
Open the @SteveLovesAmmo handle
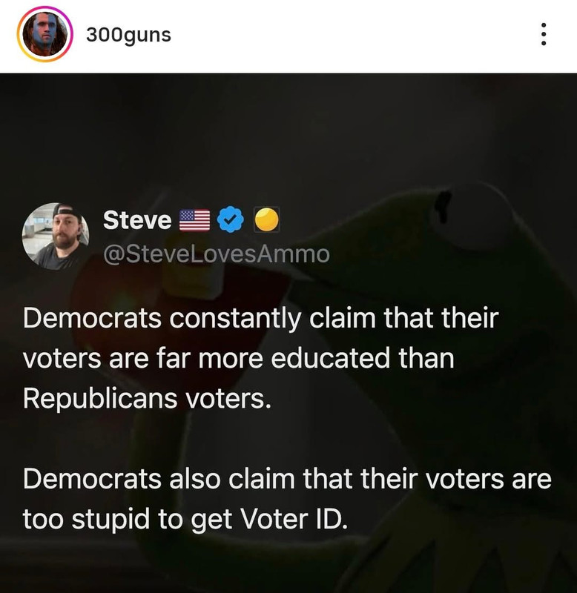point(217,254)
